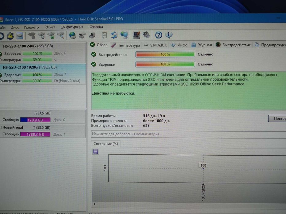Click the 170,9 GB free space bar
The image size is (286, 214).
pyautogui.click(x=35, y=120)
